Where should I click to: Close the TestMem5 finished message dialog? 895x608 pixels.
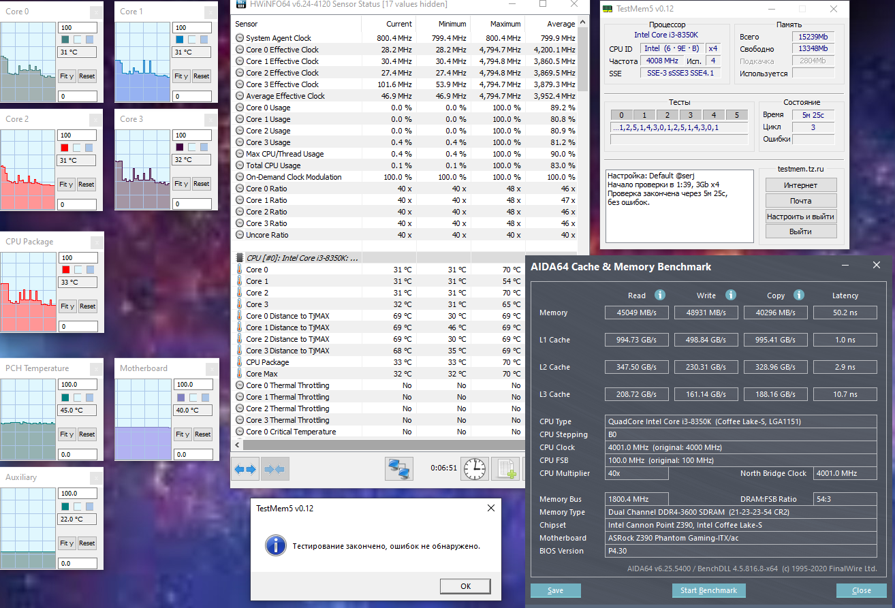tap(491, 508)
